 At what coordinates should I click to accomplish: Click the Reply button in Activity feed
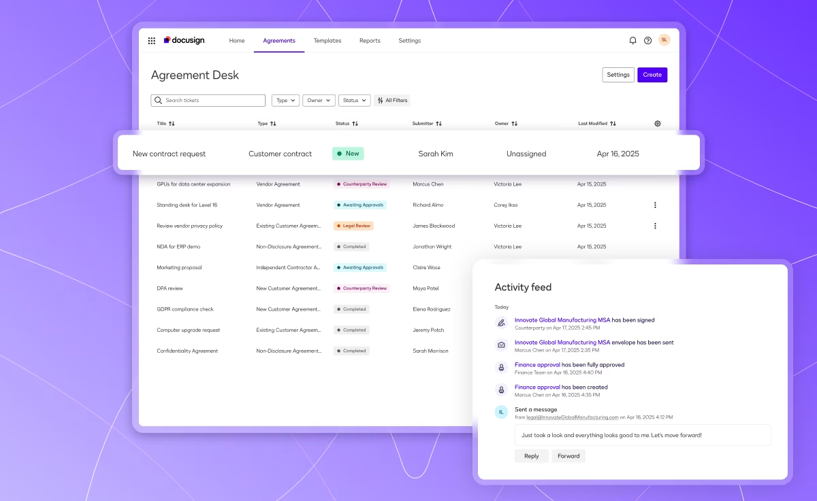click(x=531, y=456)
